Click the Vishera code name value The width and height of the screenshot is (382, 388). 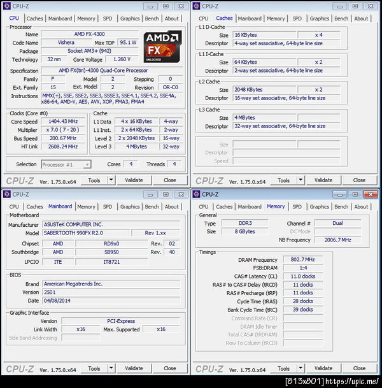[66, 43]
